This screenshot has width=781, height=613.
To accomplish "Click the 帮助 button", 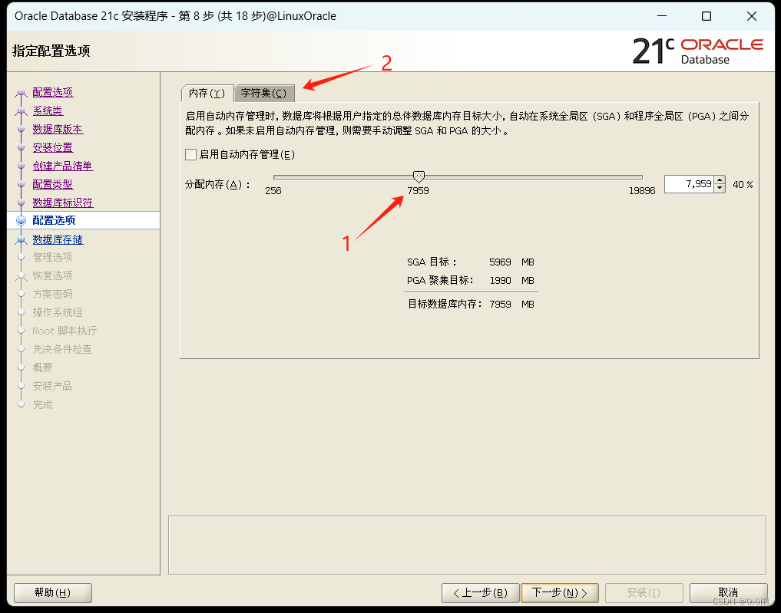I will [x=52, y=592].
